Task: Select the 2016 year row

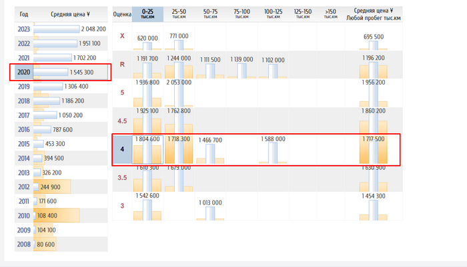Action: pyautogui.click(x=61, y=130)
